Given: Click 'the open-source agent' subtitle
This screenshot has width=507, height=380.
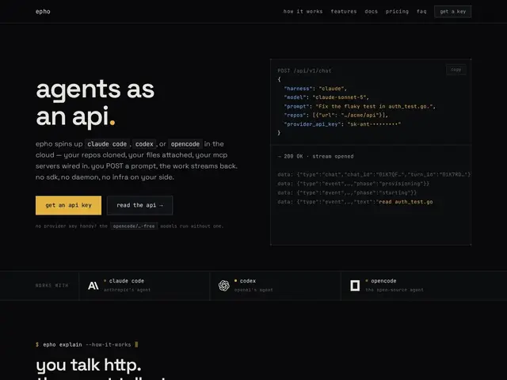Looking at the screenshot, I should point(395,290).
